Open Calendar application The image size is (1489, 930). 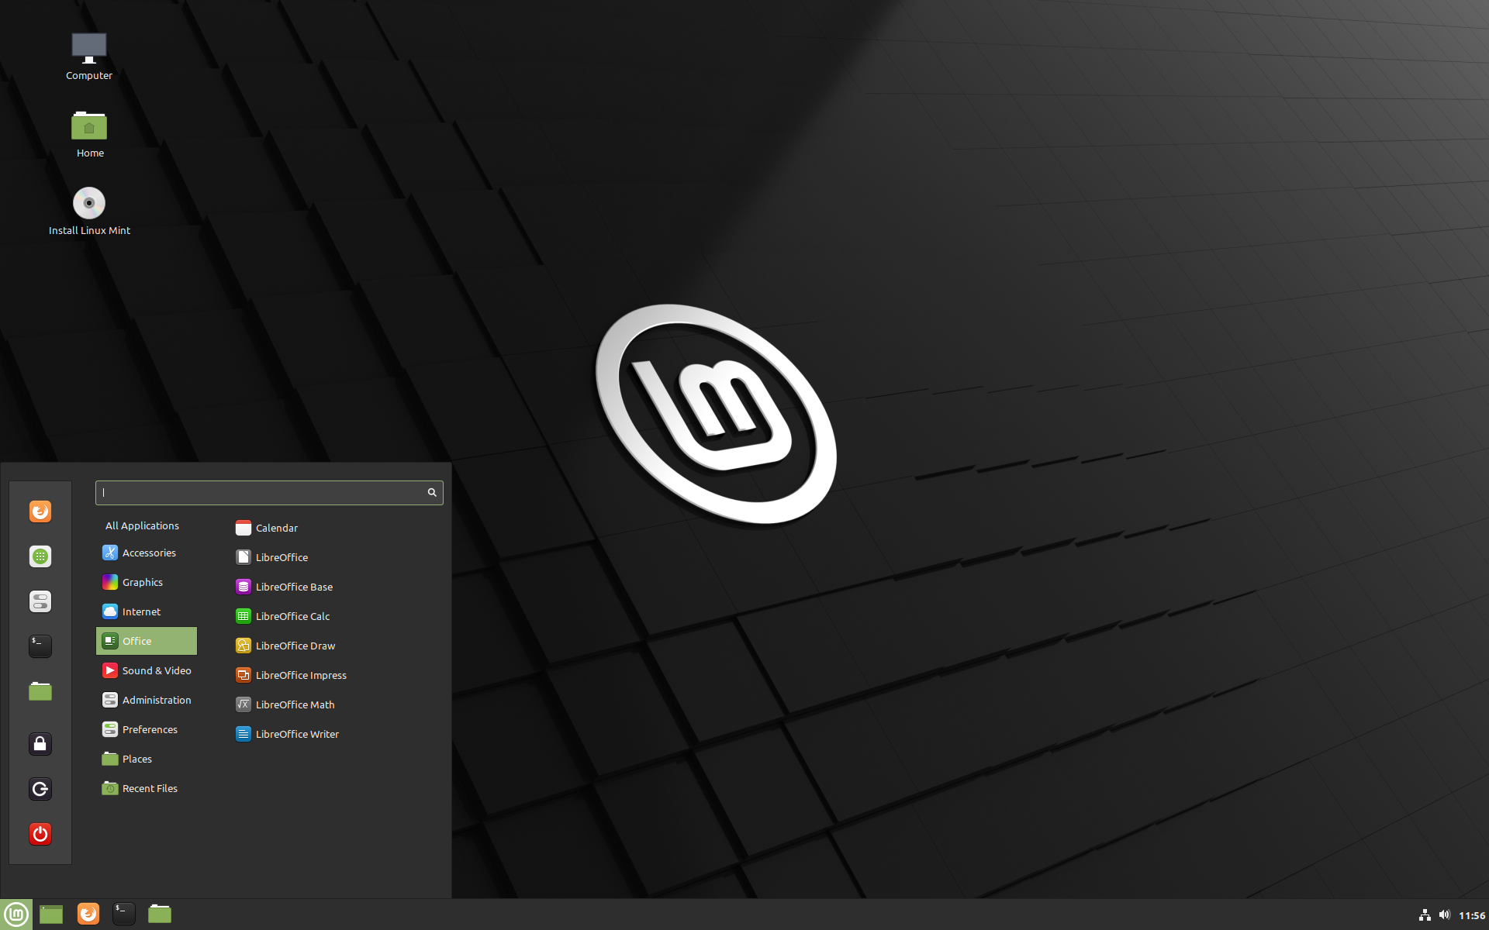point(277,526)
